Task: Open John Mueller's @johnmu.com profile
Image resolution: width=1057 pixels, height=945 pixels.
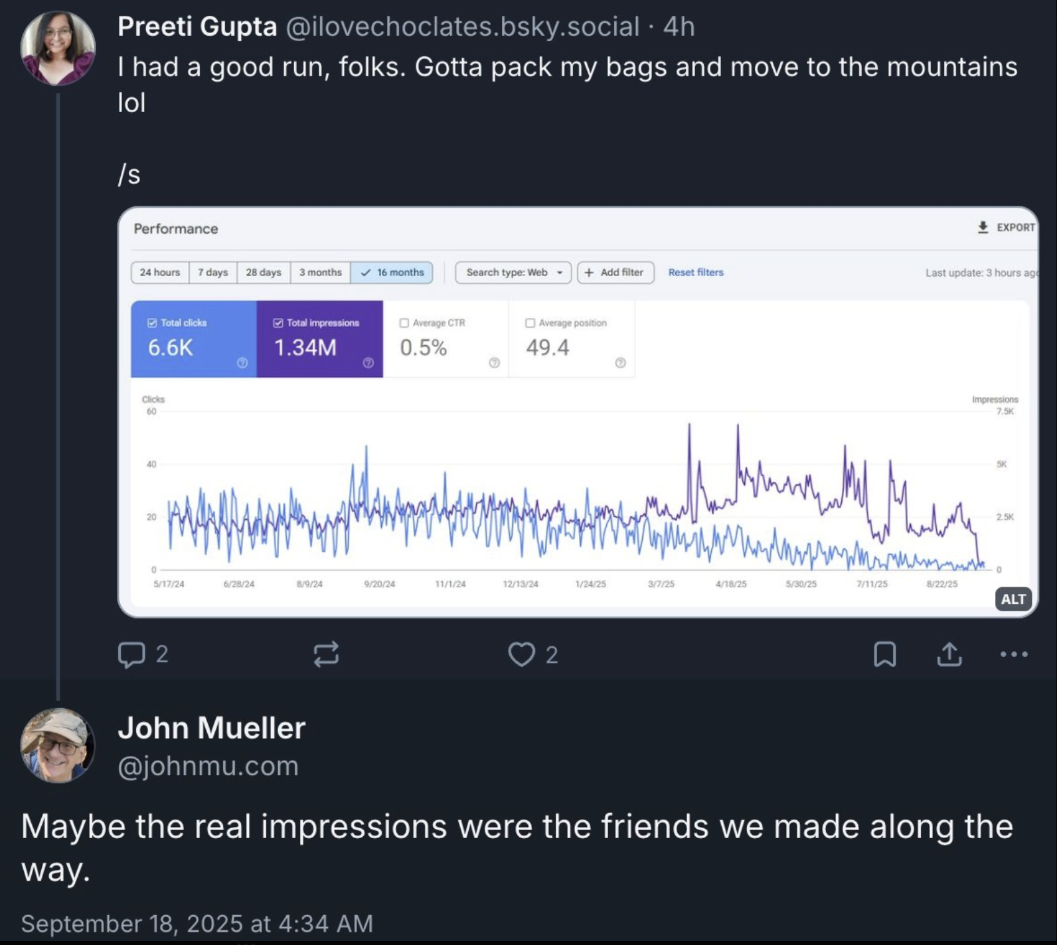Action: click(x=208, y=764)
